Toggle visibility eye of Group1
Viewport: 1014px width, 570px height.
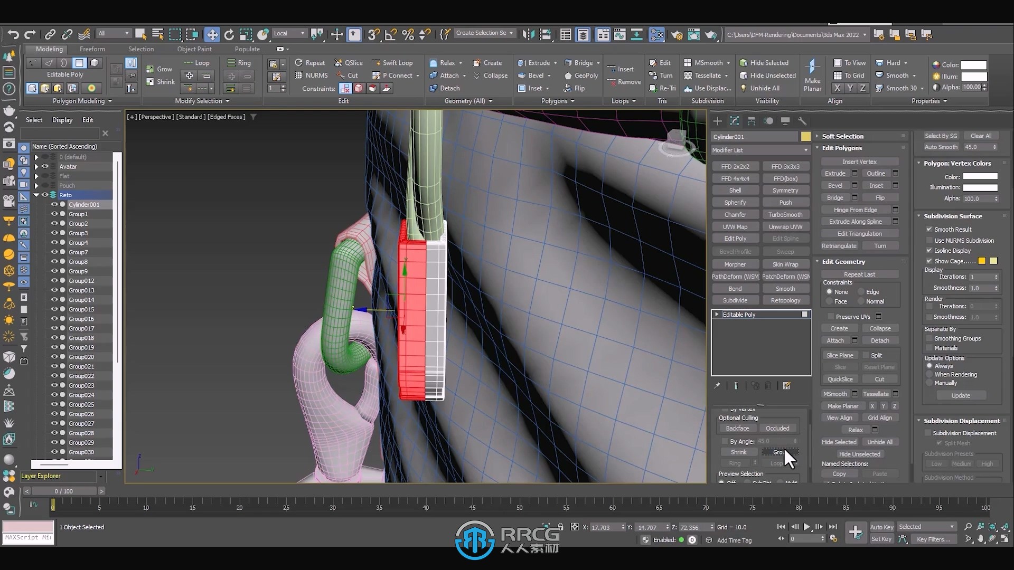coord(54,214)
